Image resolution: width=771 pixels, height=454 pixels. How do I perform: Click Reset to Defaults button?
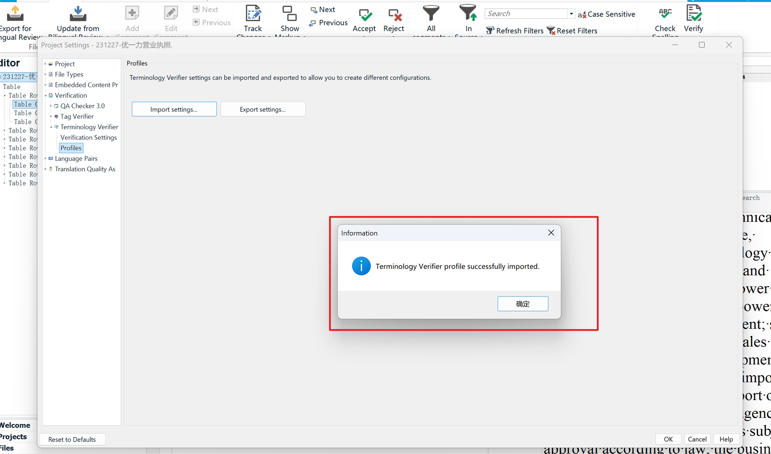point(72,439)
